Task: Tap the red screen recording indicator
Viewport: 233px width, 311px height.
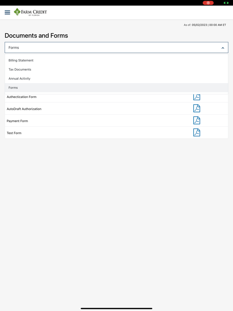Action: 208,3
